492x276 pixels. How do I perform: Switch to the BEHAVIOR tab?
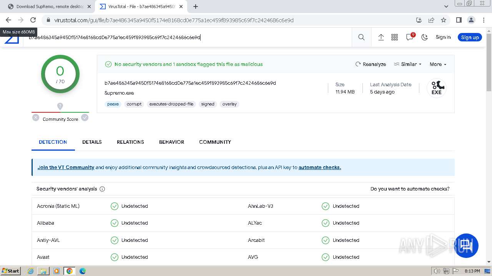[171, 142]
